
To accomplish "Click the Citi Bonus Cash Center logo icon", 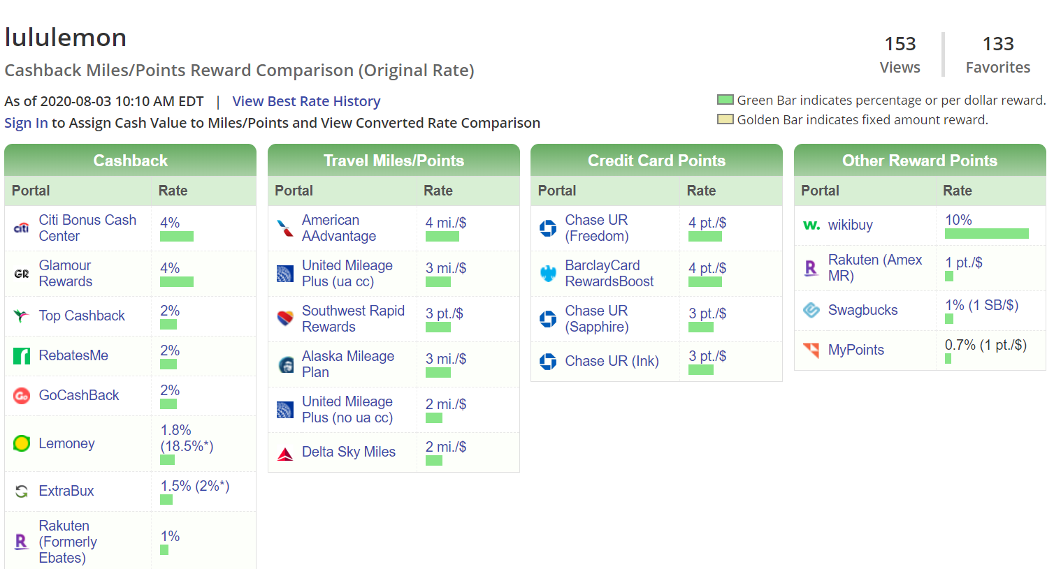I will [22, 228].
